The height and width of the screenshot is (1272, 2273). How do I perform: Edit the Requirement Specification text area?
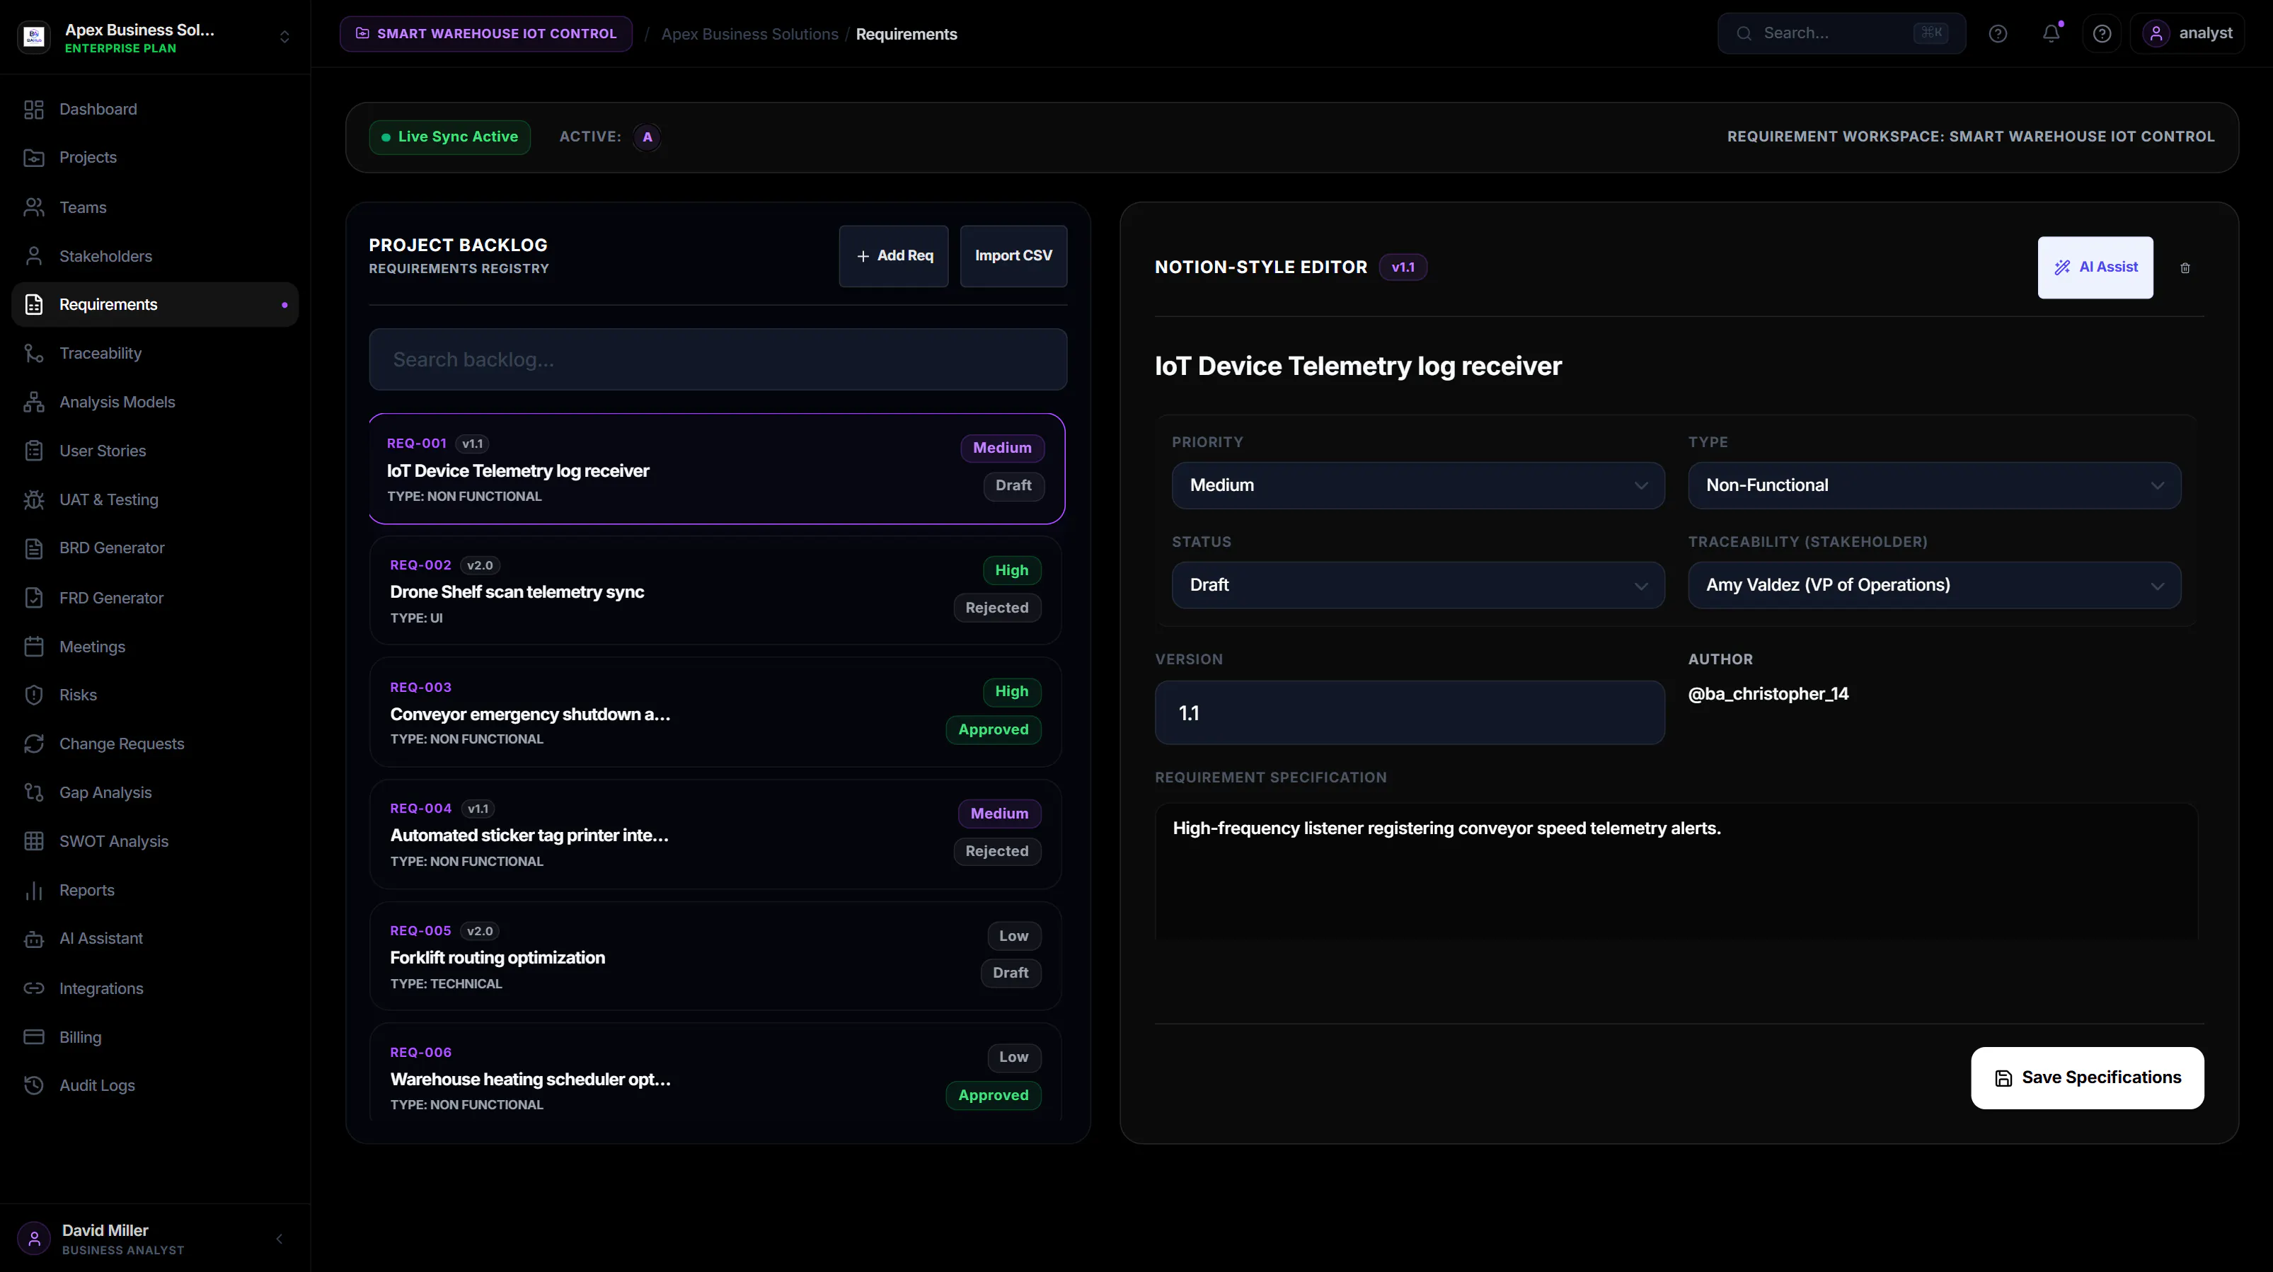click(1676, 871)
